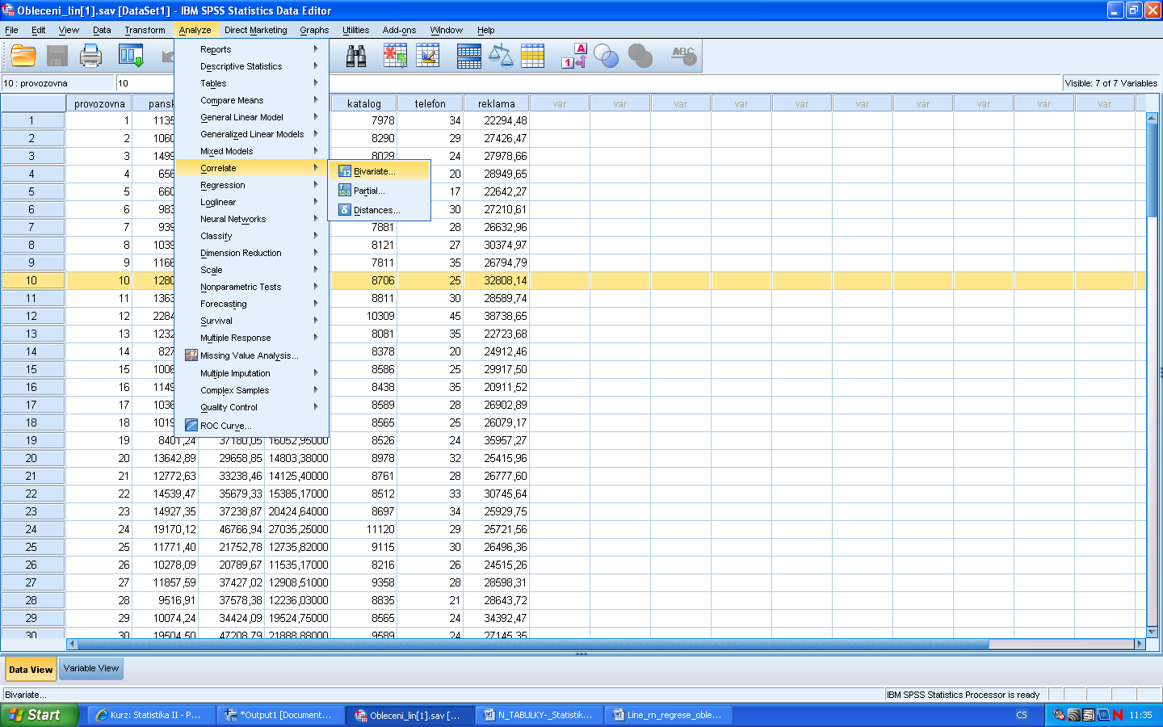This screenshot has width=1163, height=727.
Task: Click the Use Variable Sets circles icon
Action: tap(606, 56)
